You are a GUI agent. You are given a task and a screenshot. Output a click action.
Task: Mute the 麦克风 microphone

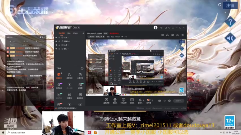(140, 100)
